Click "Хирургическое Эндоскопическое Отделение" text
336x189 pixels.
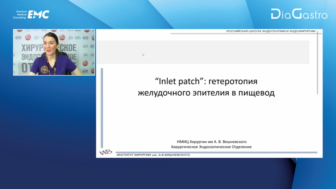pyautogui.click(x=211, y=147)
